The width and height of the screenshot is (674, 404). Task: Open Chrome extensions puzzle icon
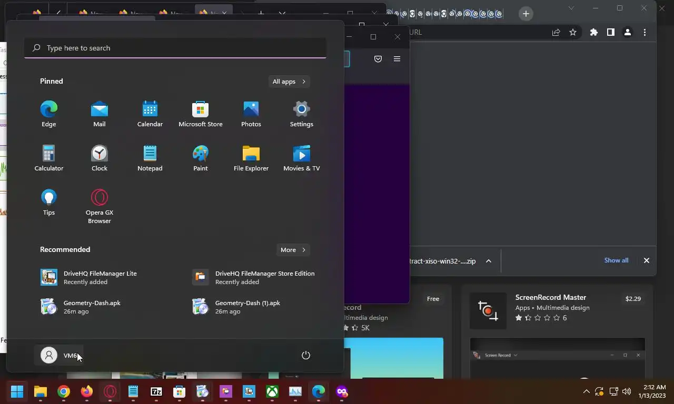click(594, 32)
